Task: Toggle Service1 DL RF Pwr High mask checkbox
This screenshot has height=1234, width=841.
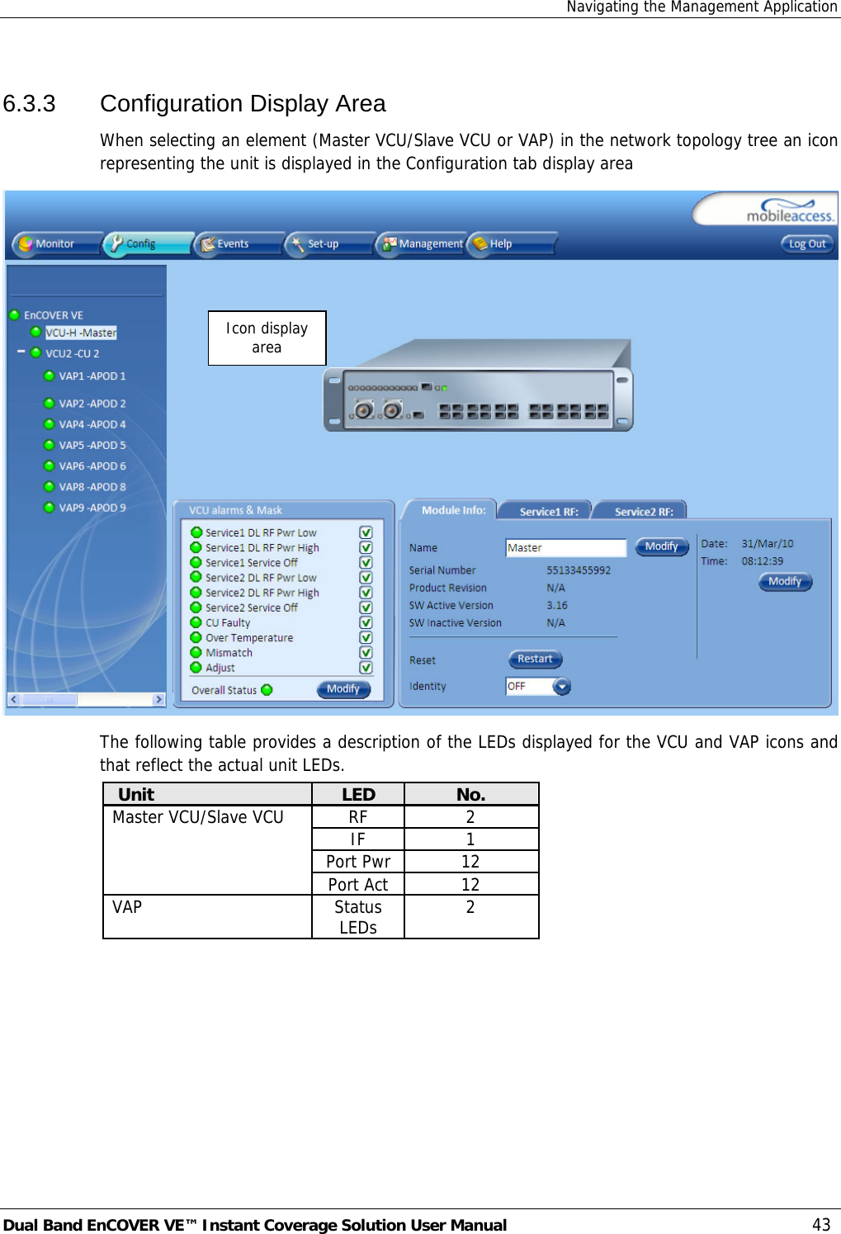Action: click(366, 547)
